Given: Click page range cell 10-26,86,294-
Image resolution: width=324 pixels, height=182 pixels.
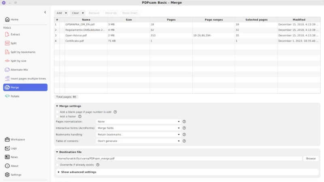Looking at the screenshot, I should 214,35.
